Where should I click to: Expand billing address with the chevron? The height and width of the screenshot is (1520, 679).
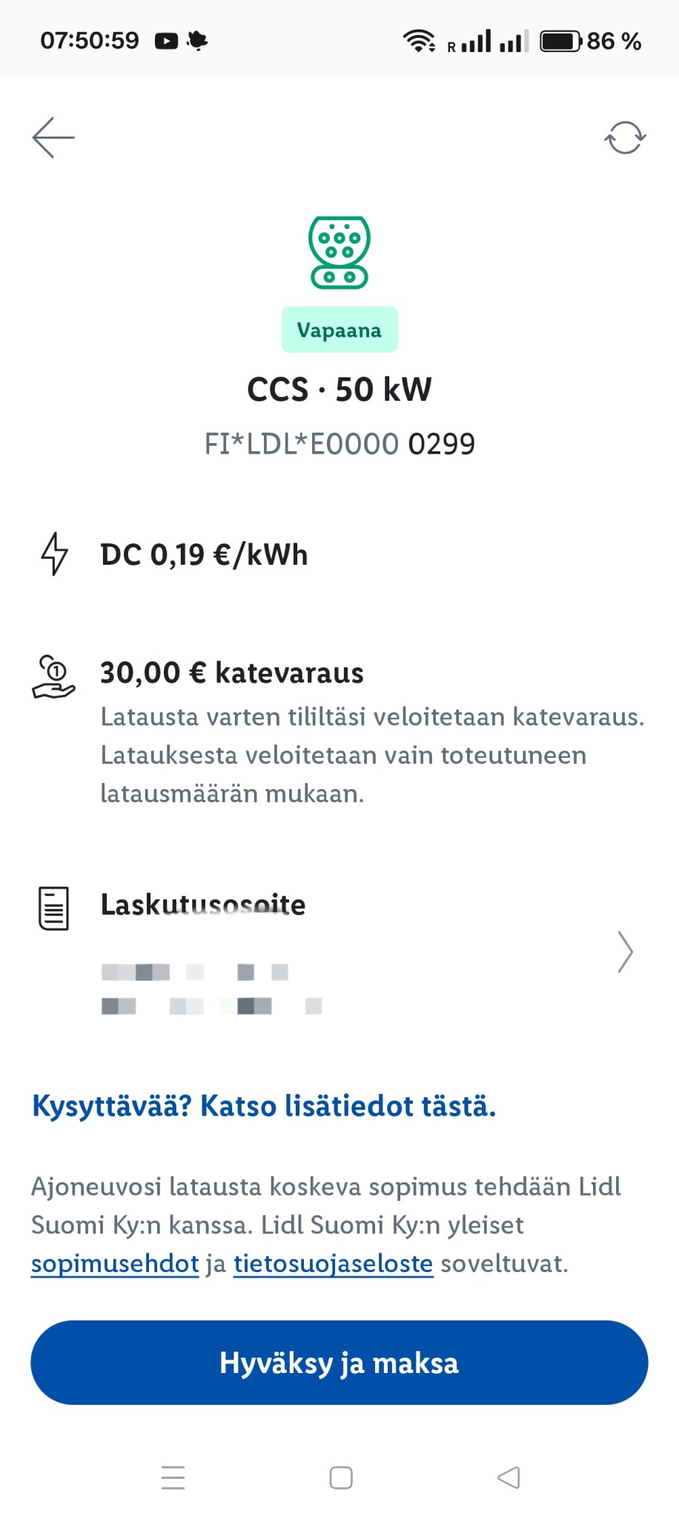[625, 951]
